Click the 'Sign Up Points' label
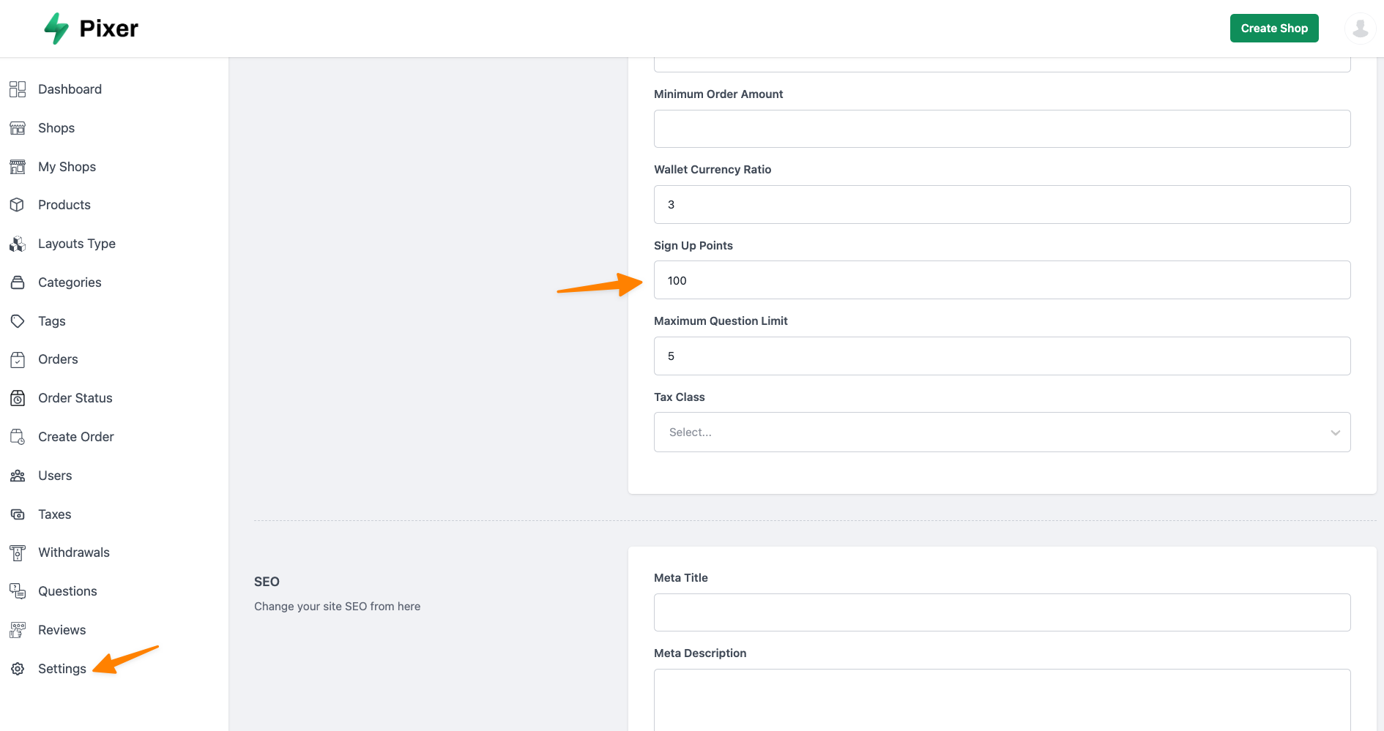Screen dimensions: 1384x731 pos(693,246)
